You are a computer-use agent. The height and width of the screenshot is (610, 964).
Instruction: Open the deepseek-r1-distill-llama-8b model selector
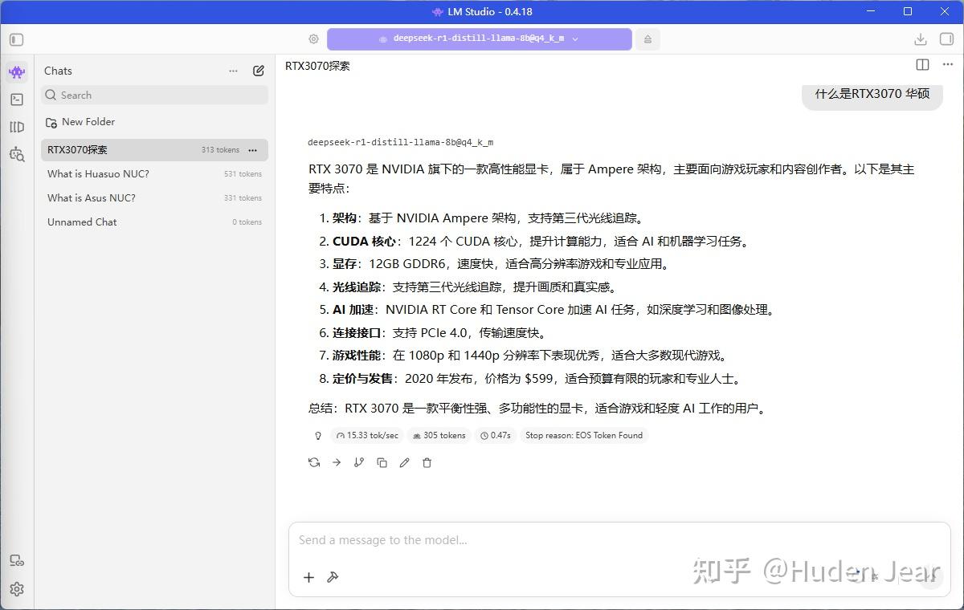(x=480, y=39)
